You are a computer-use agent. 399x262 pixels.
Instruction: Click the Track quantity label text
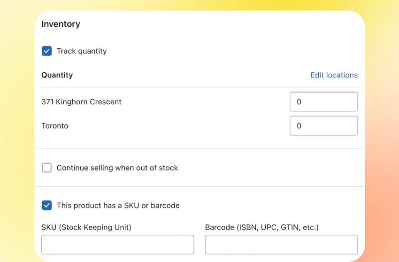(x=82, y=51)
